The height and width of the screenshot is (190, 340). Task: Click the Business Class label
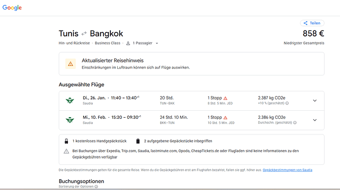click(107, 43)
